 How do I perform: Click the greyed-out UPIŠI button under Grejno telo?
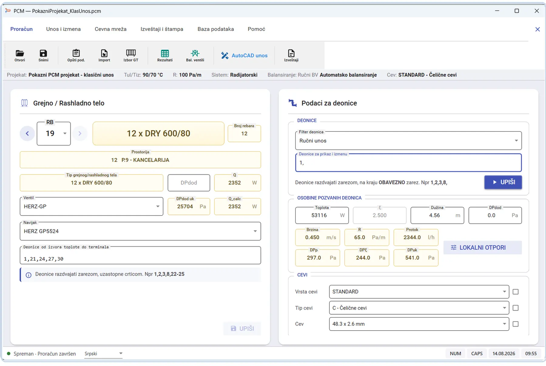point(242,328)
